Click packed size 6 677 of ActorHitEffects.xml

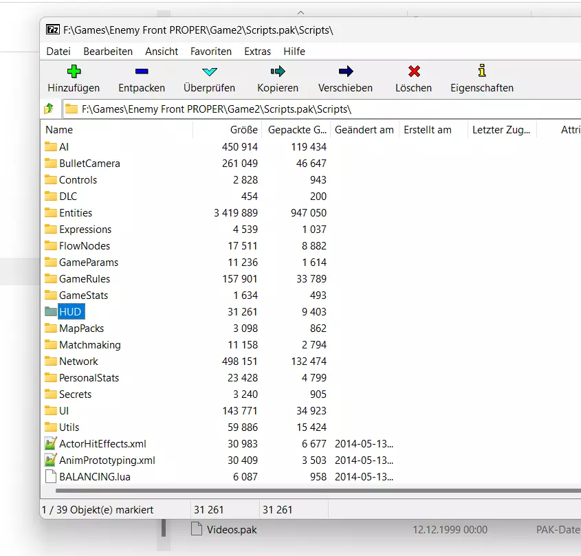click(x=314, y=443)
